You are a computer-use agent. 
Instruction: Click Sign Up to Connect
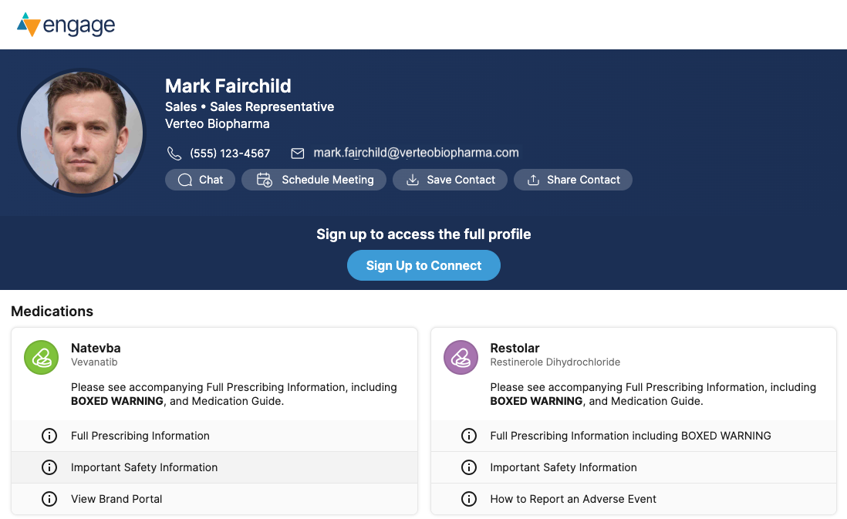[423, 265]
